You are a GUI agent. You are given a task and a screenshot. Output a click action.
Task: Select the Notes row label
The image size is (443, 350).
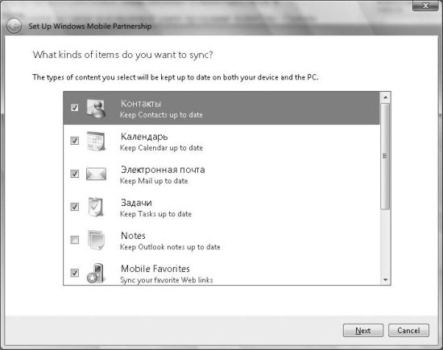133,236
